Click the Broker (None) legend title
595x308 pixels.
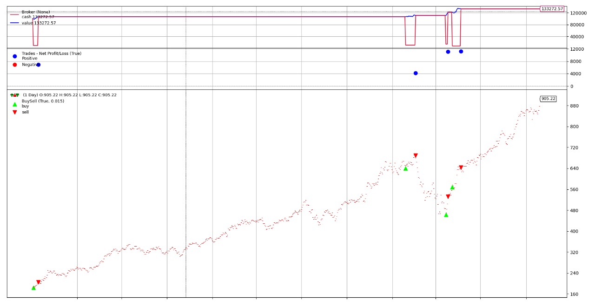click(36, 12)
